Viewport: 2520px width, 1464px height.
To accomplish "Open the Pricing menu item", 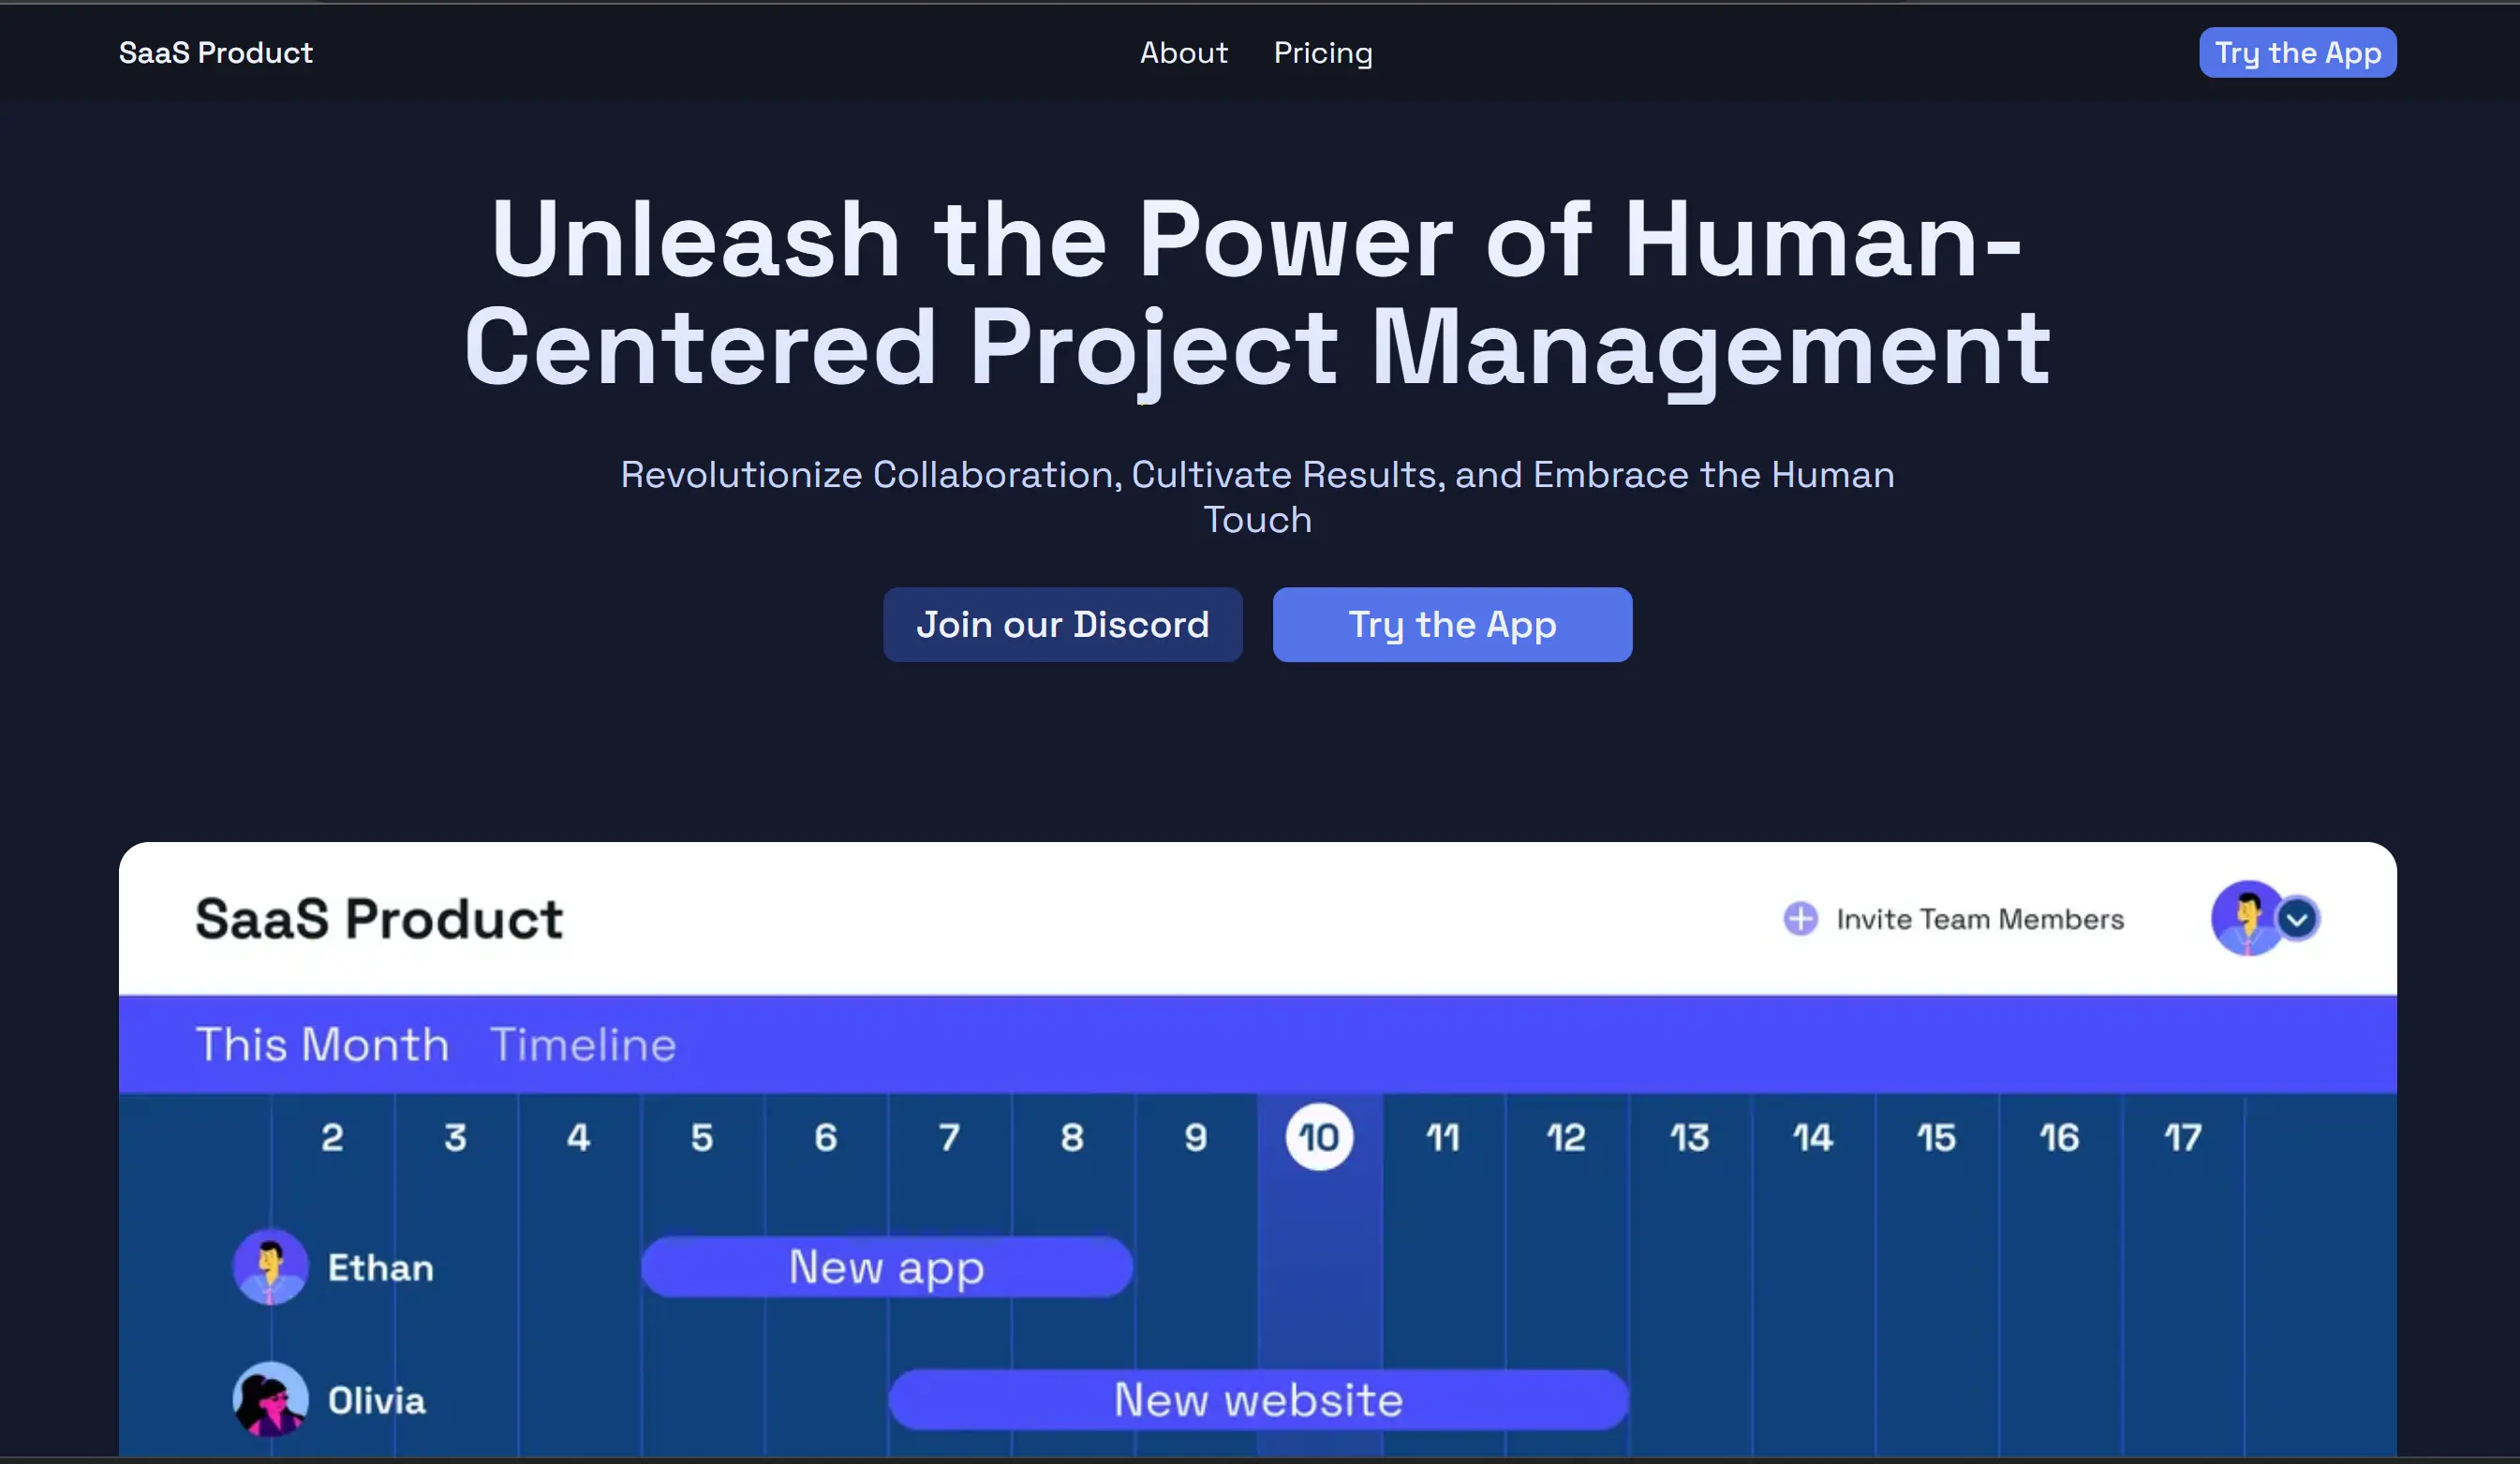I will tap(1322, 53).
